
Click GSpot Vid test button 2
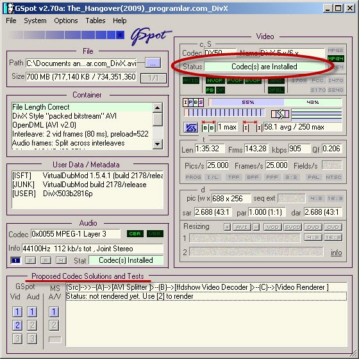point(17,325)
